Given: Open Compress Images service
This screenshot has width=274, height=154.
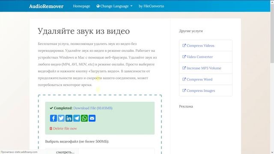Looking at the screenshot, I should pos(205,90).
